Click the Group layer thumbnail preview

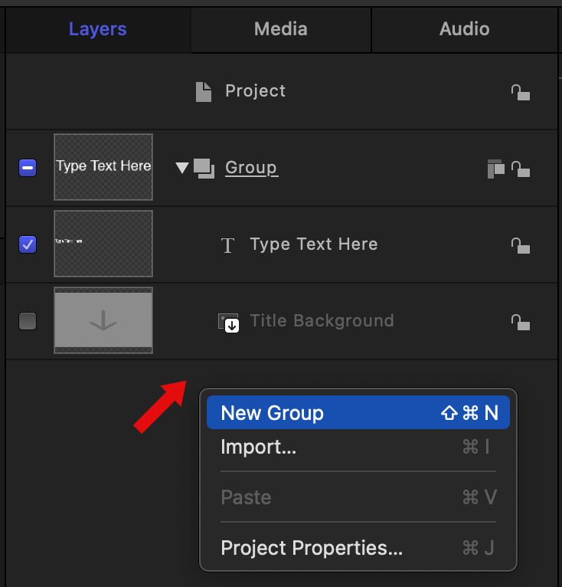103,167
